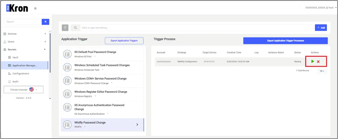Click the Status column header
The height and width of the screenshot is (139, 338).
click(297, 53)
